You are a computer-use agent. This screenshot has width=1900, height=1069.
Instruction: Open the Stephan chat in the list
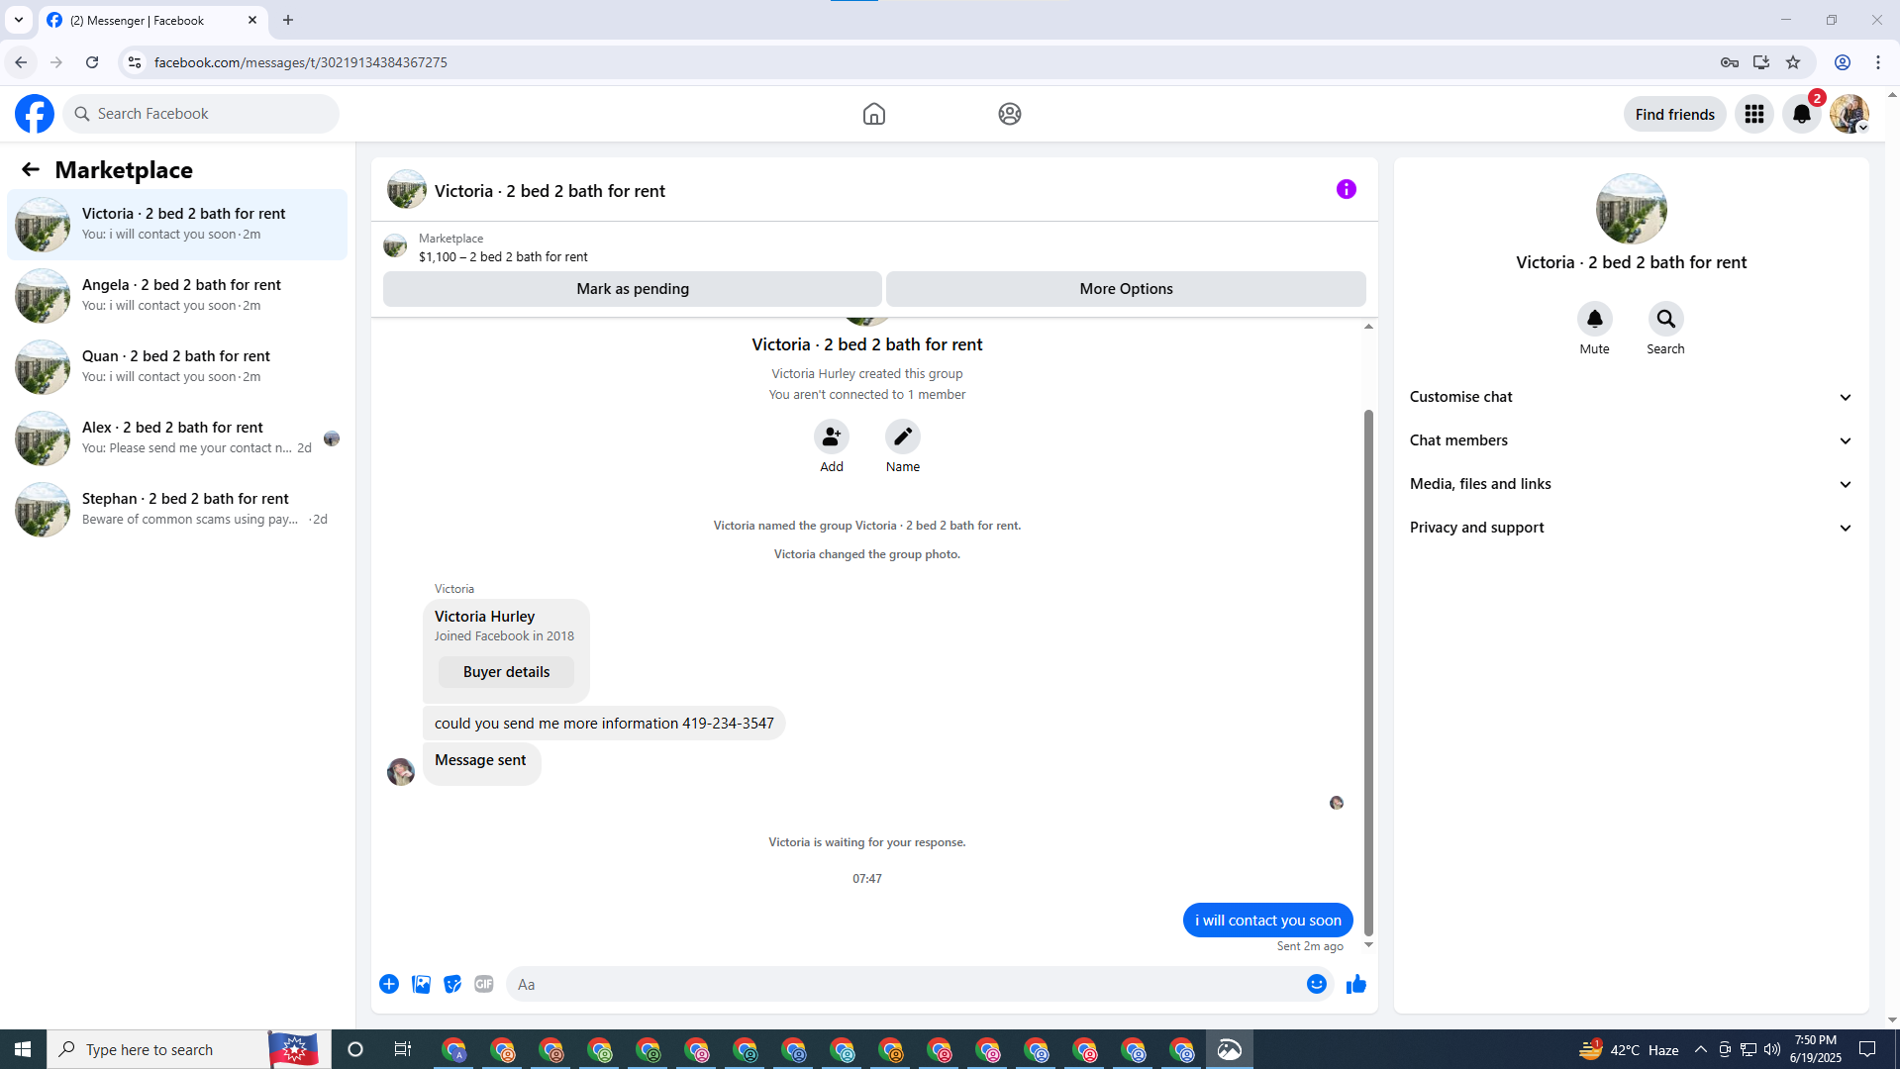177,510
